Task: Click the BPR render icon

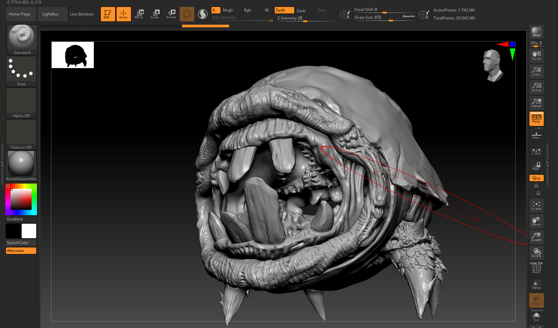Action: point(536,32)
